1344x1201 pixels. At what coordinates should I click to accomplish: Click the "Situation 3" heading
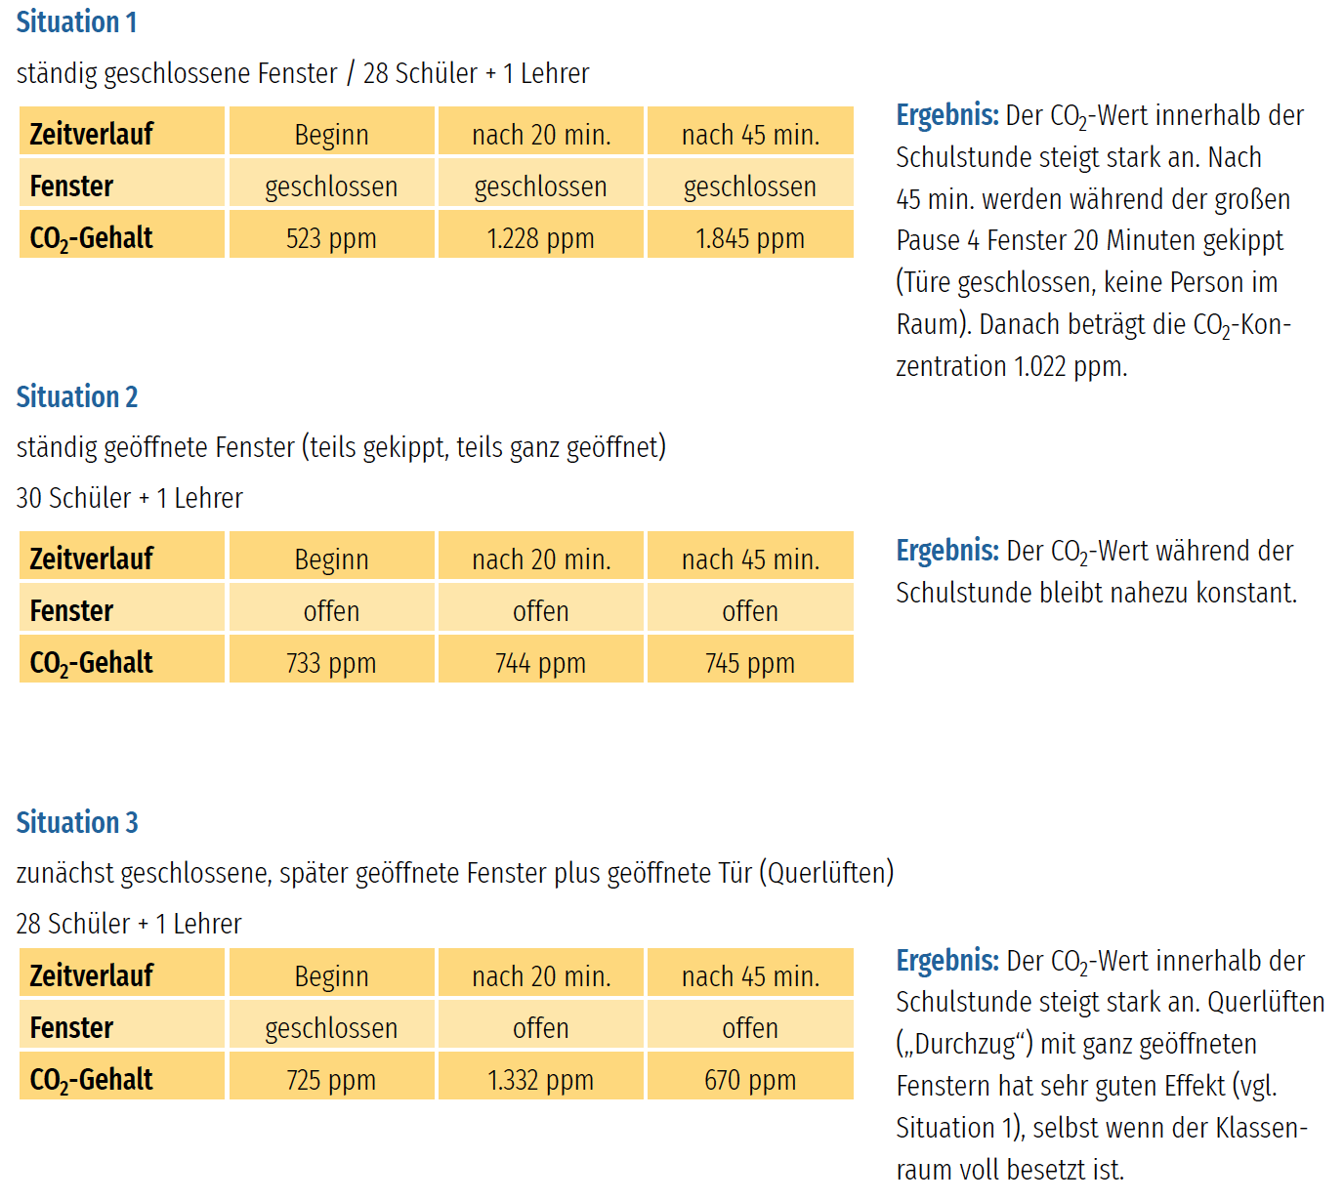77,822
